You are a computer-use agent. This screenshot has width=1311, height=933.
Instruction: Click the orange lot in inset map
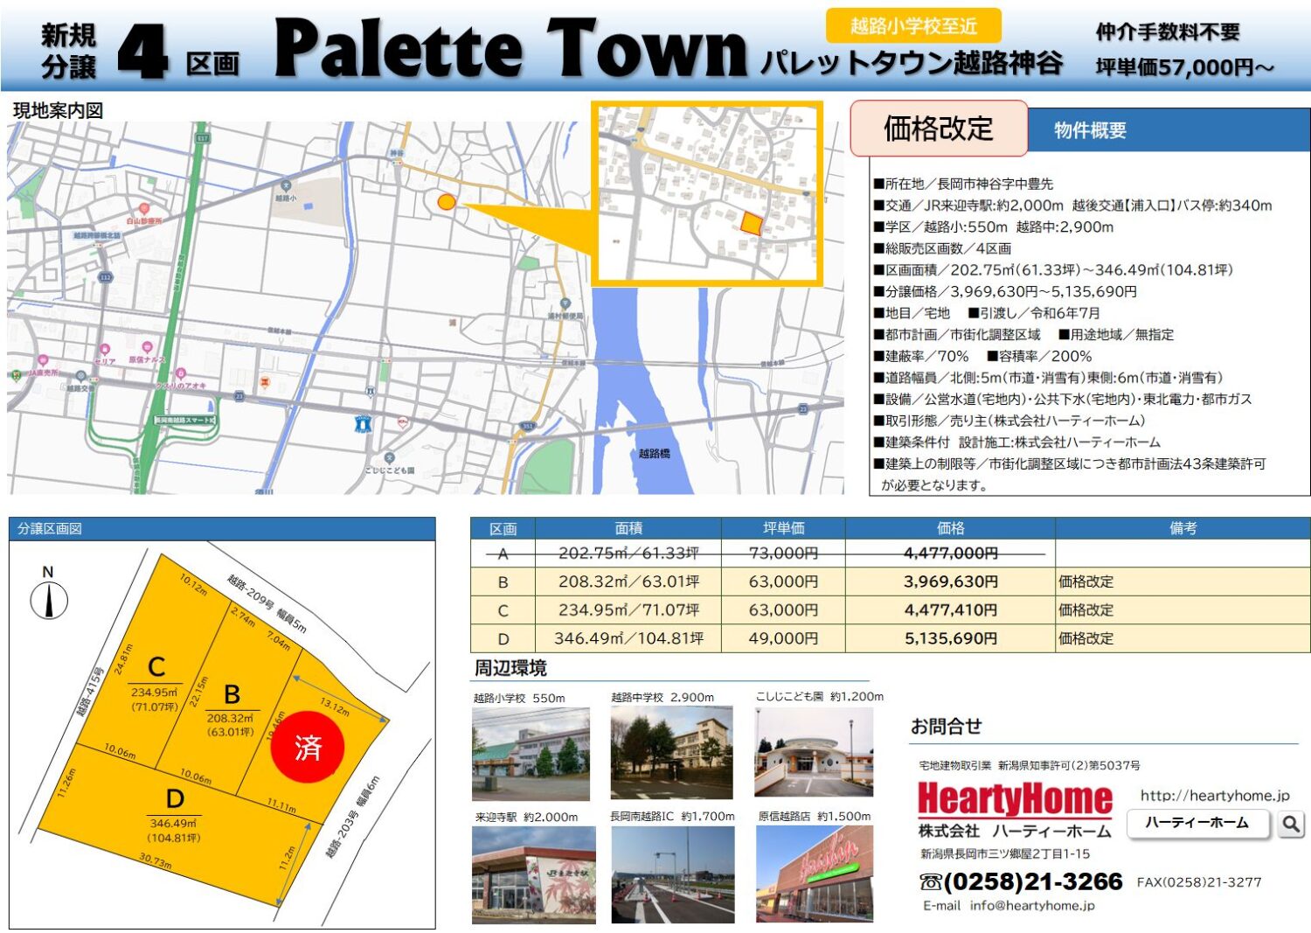751,223
